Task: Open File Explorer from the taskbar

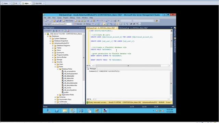Action: tap(65, 111)
